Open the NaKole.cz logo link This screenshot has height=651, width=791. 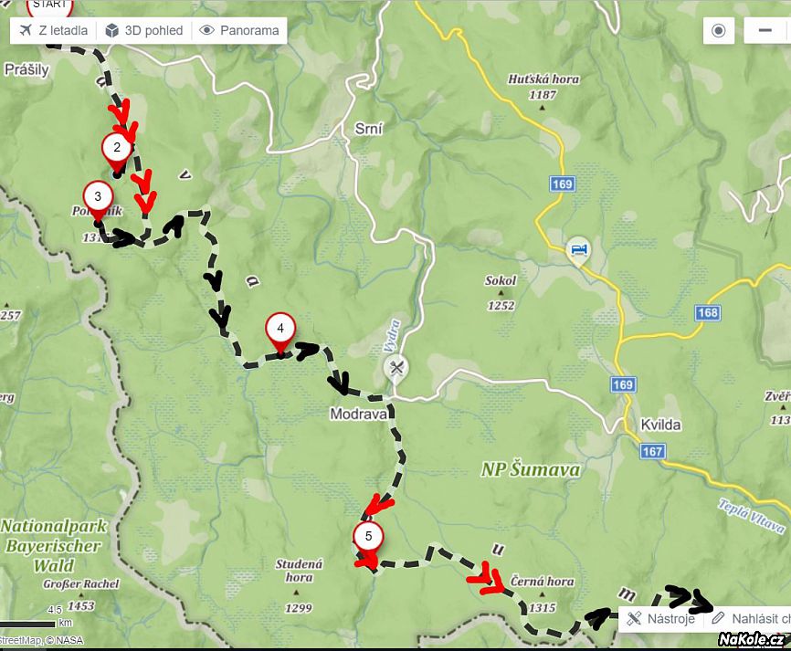[751, 639]
